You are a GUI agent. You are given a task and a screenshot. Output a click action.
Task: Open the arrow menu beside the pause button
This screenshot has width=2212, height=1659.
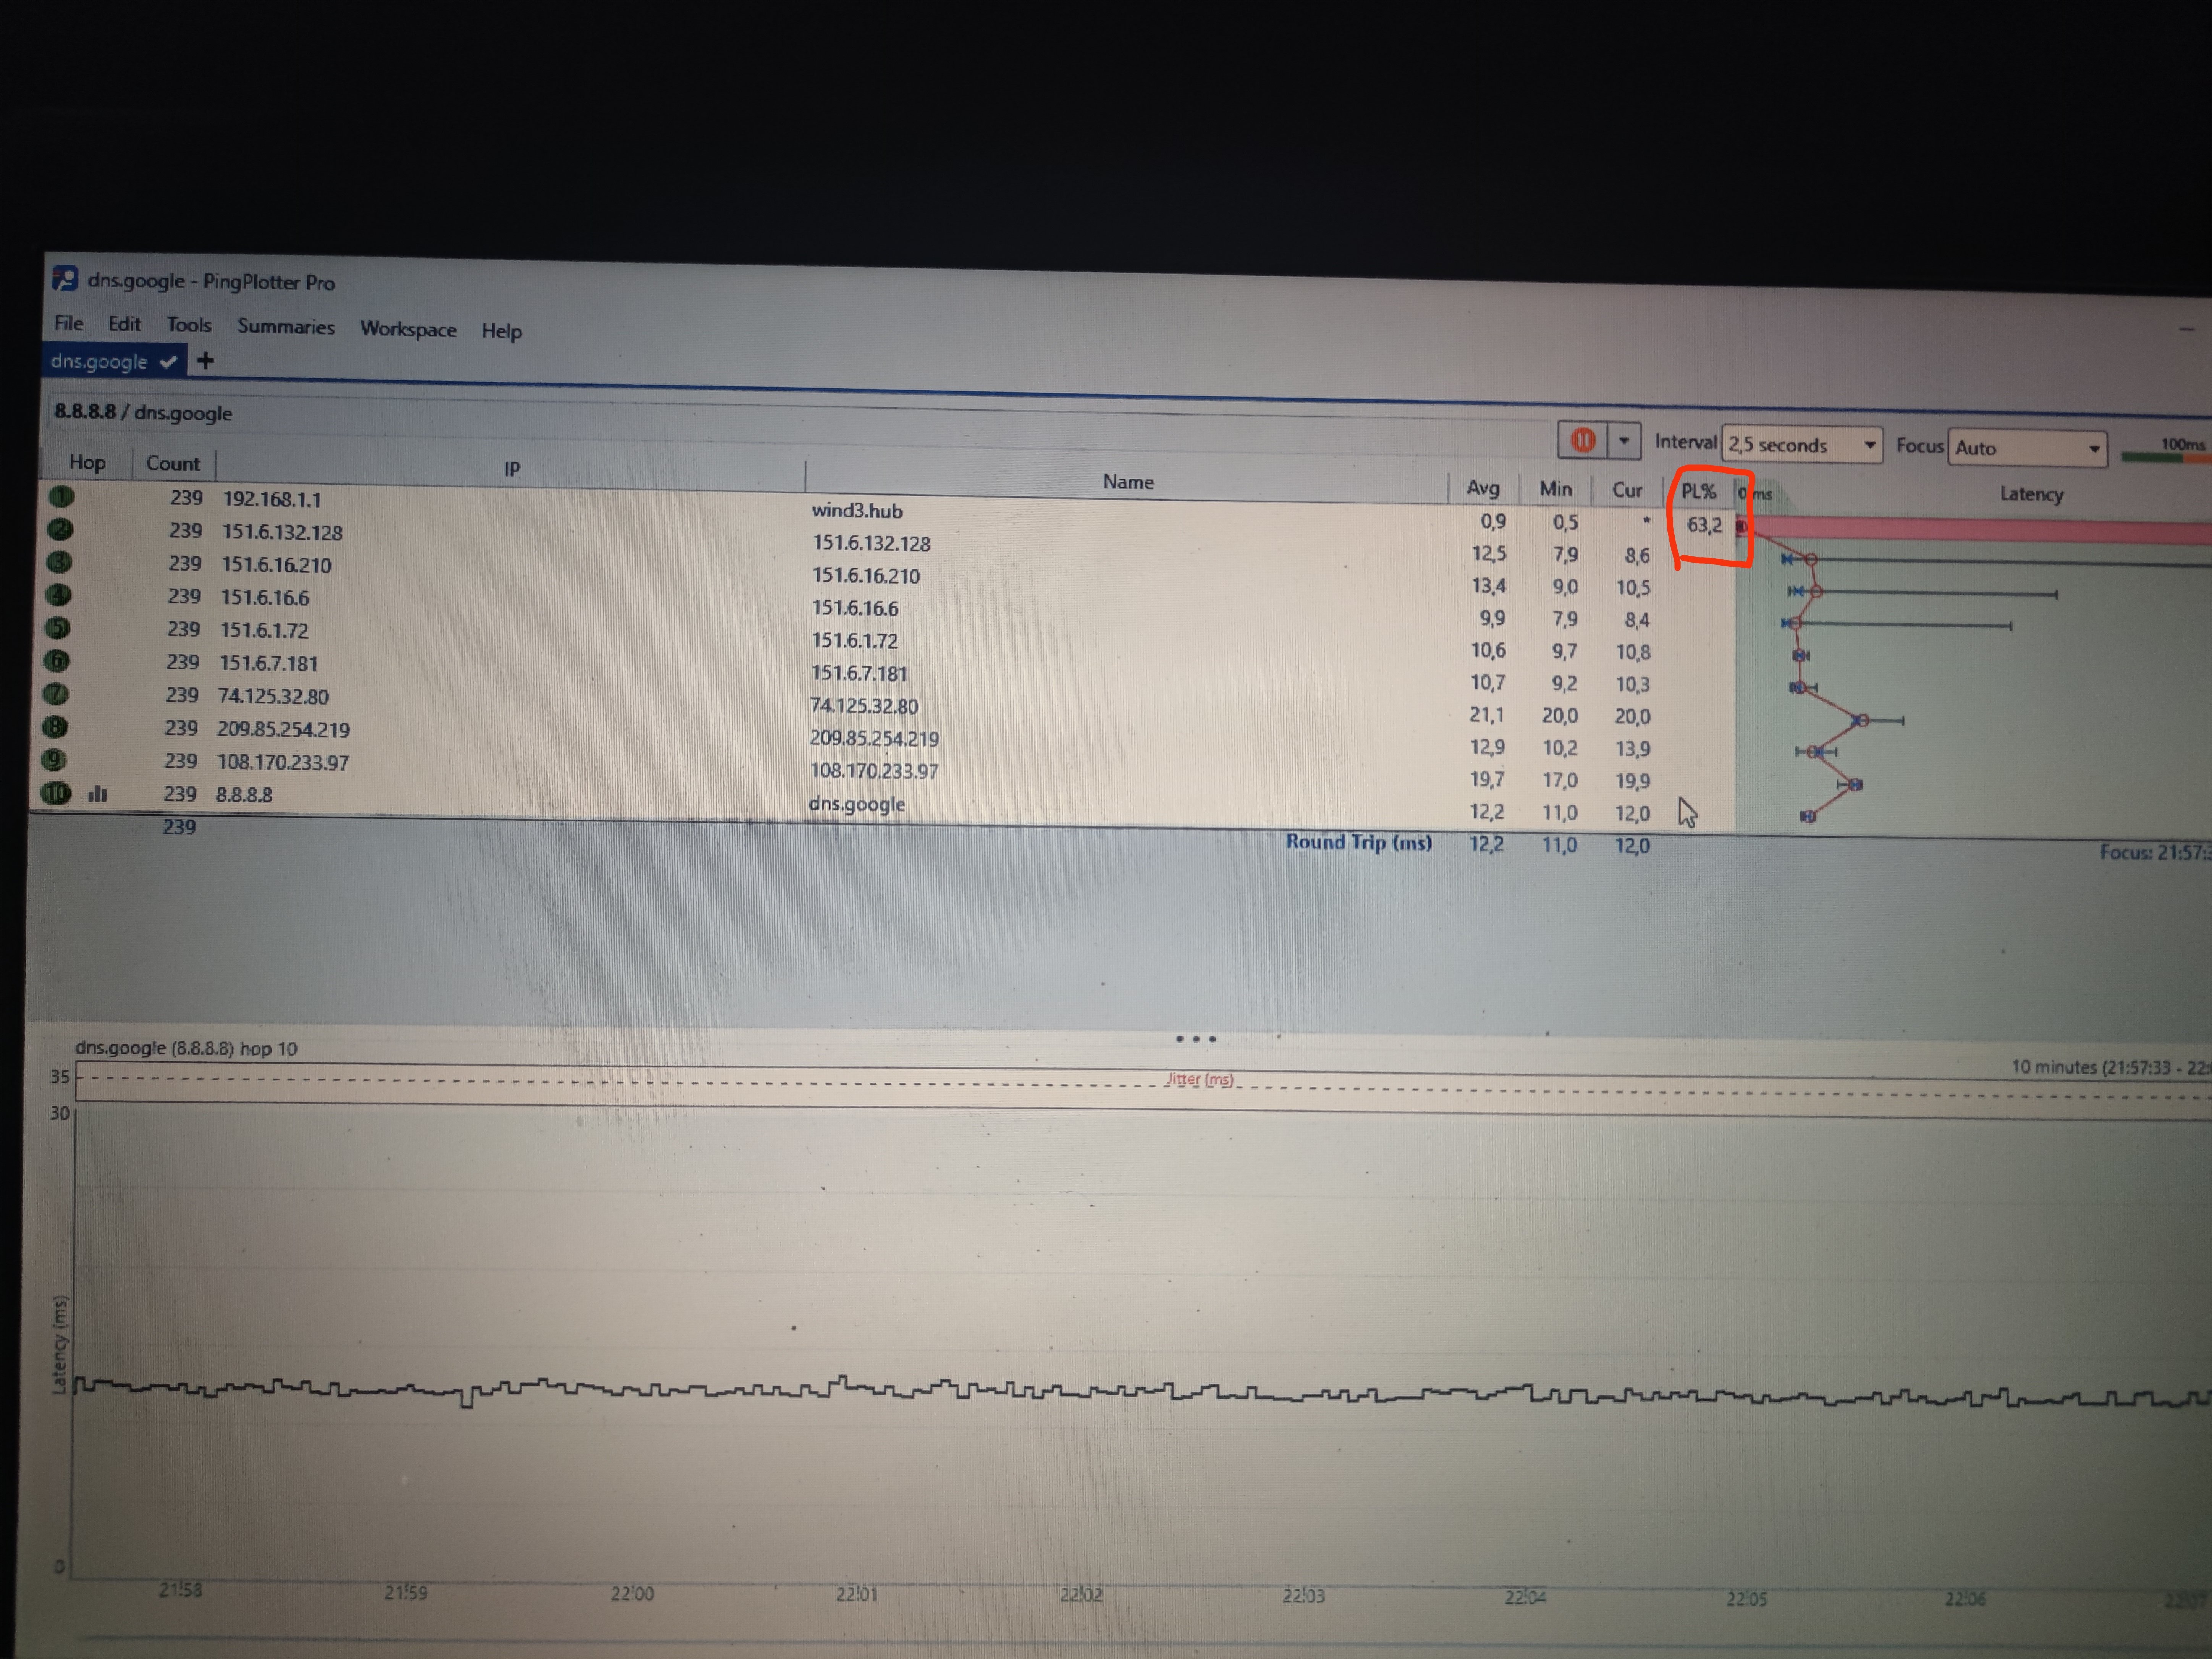point(1624,440)
